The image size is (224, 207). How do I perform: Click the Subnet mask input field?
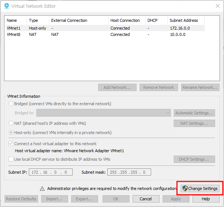coord(129,172)
